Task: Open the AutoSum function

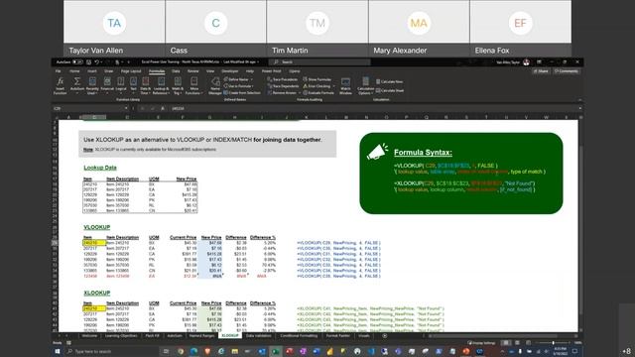Action: pyautogui.click(x=77, y=85)
